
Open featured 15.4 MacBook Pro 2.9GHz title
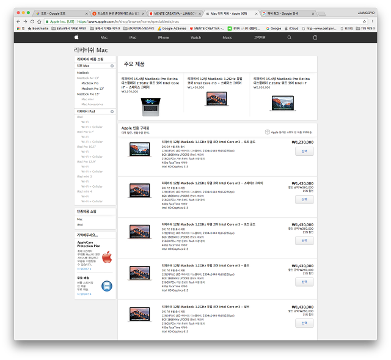(150, 83)
